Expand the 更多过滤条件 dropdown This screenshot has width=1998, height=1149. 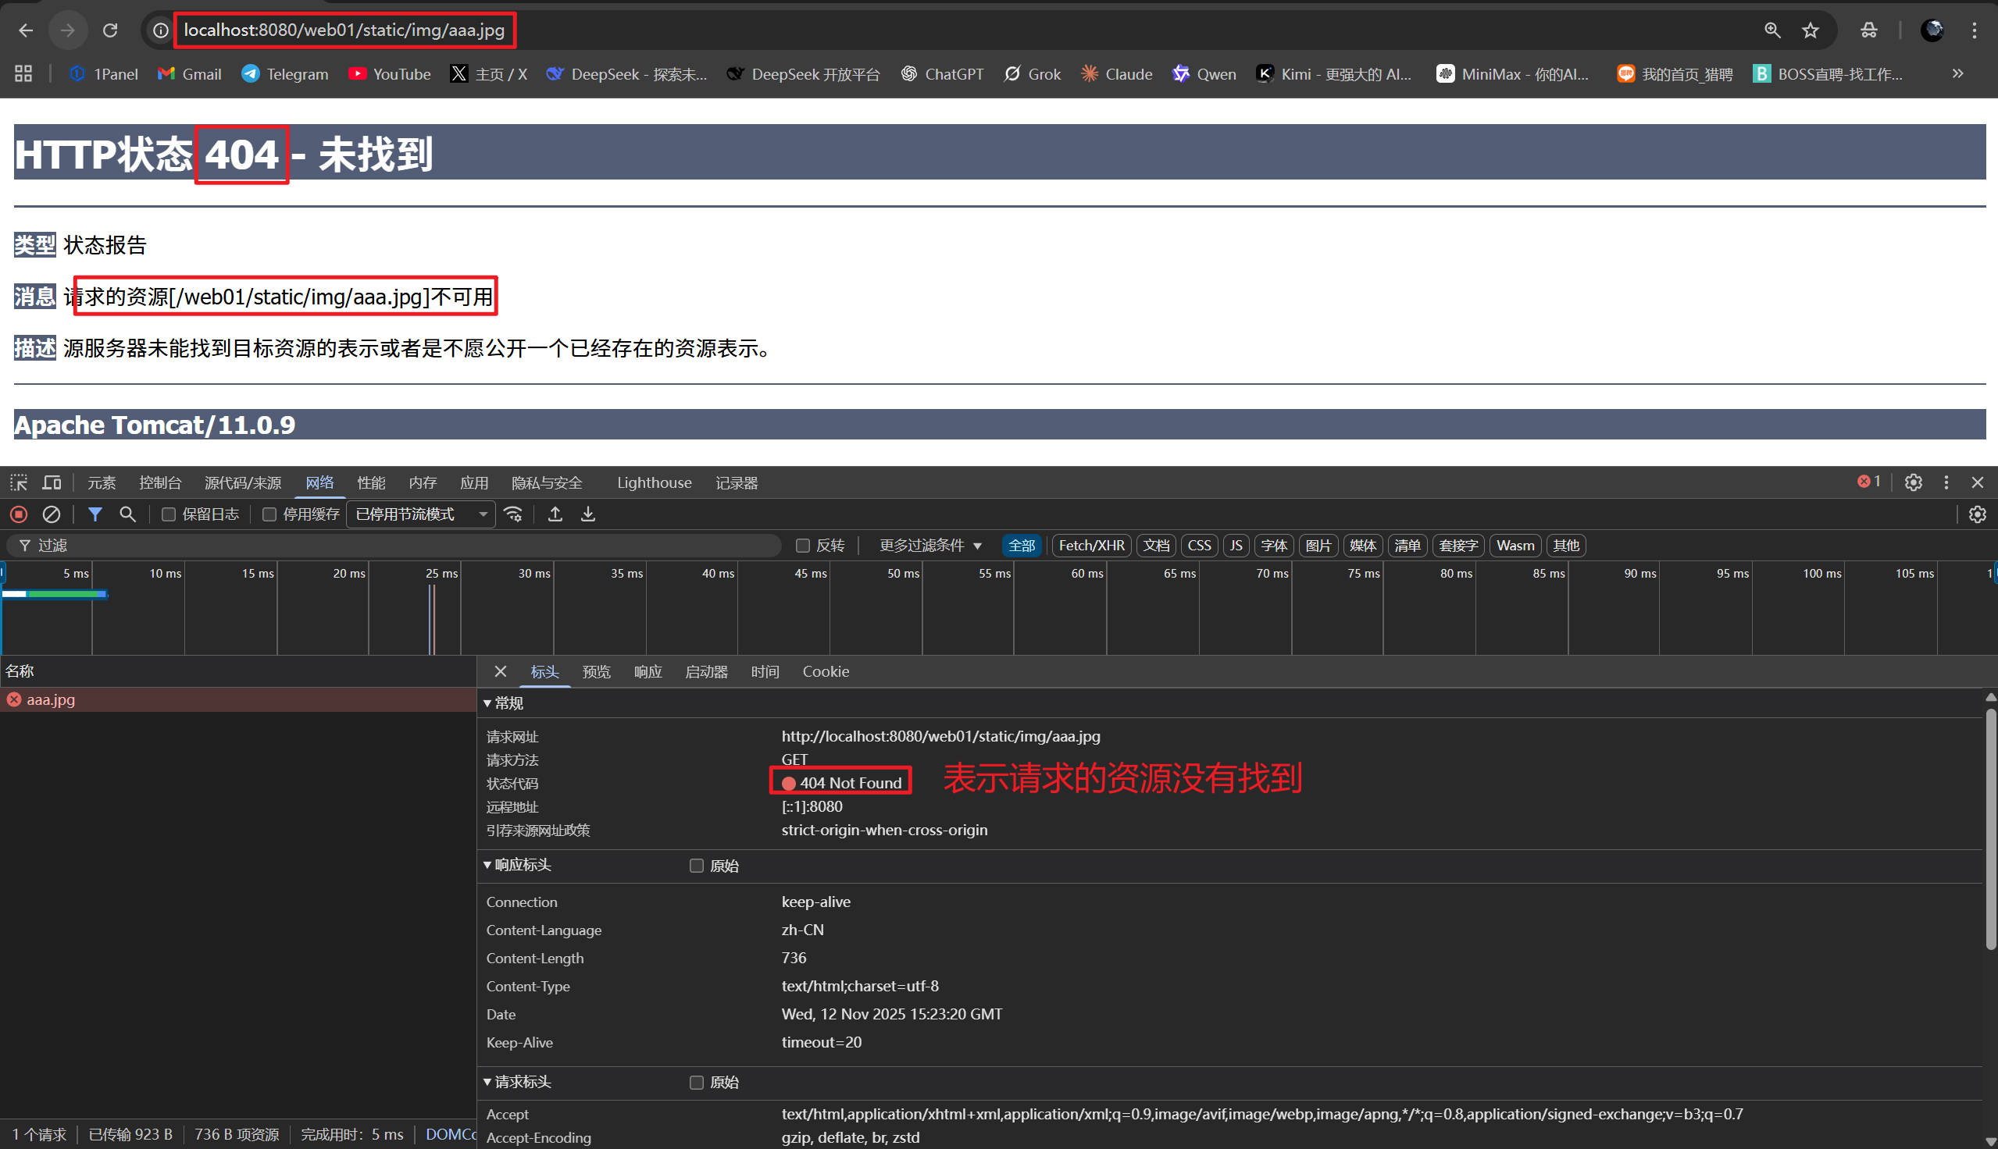(x=930, y=546)
